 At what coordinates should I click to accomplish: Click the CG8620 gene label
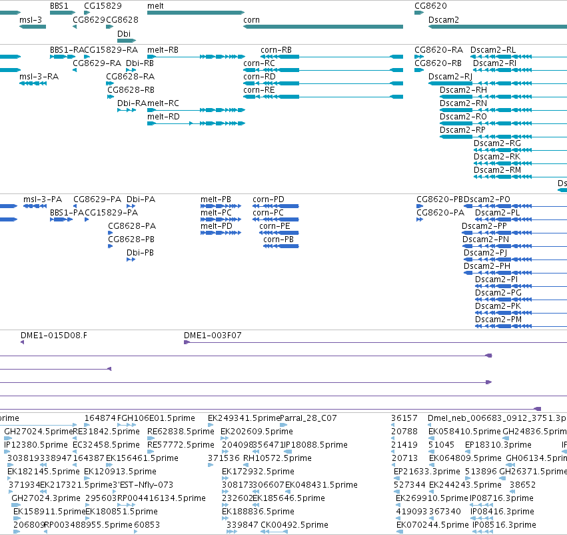pyautogui.click(x=430, y=6)
